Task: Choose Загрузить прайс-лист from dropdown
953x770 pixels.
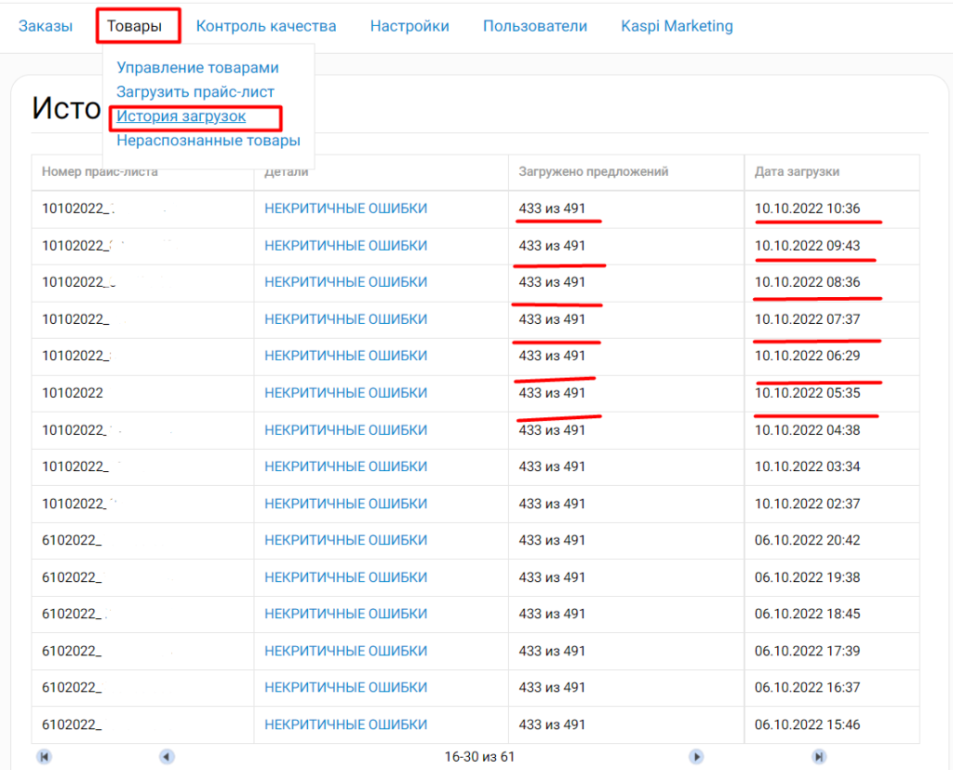Action: click(x=195, y=92)
